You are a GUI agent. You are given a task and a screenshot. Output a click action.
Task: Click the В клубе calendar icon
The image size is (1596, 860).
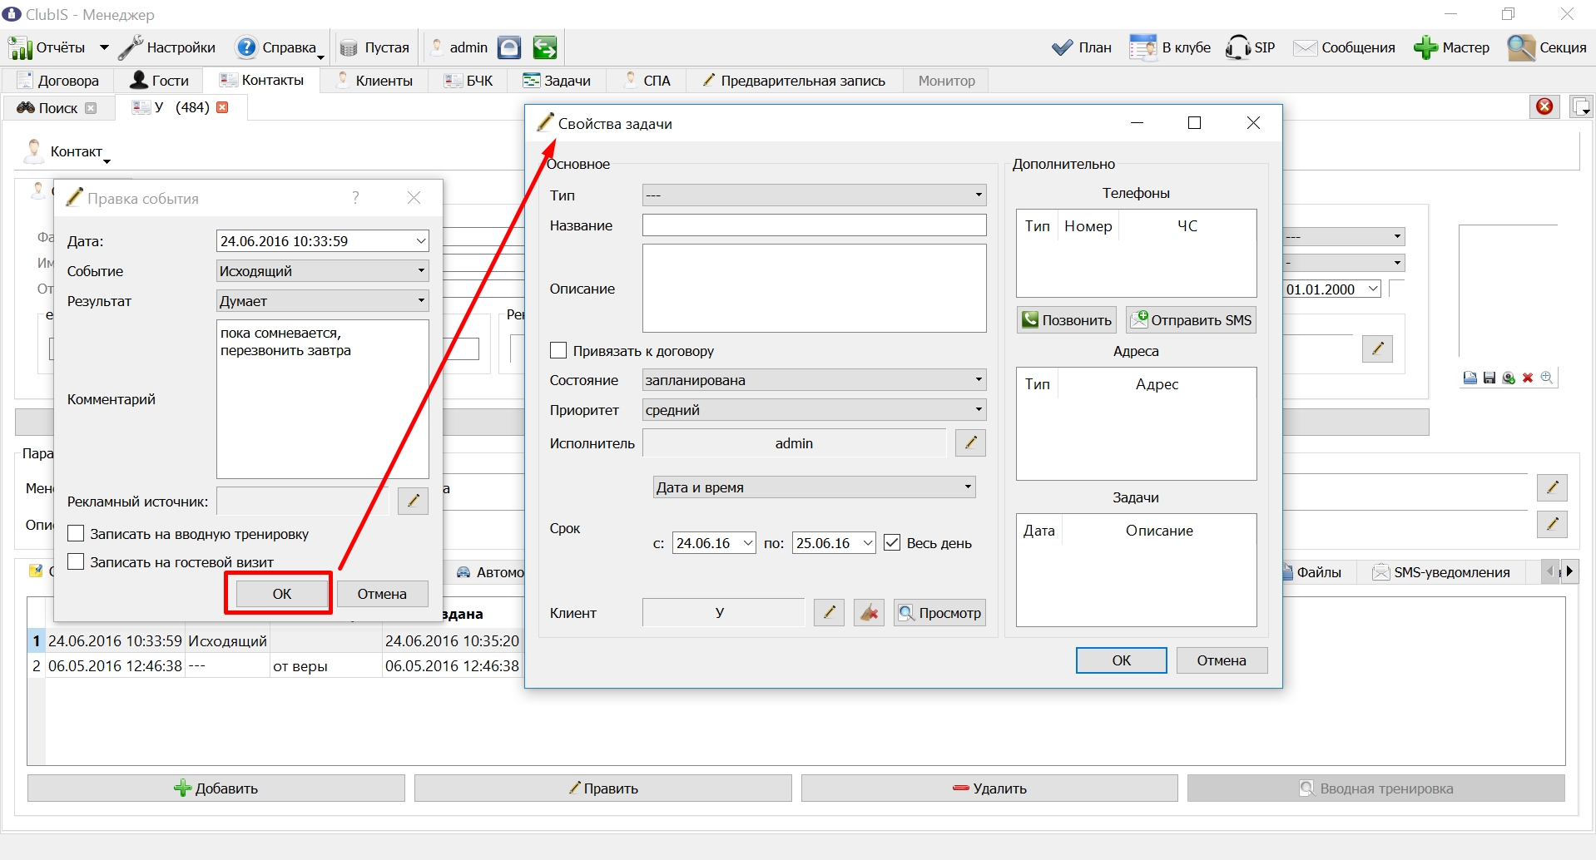click(x=1142, y=47)
